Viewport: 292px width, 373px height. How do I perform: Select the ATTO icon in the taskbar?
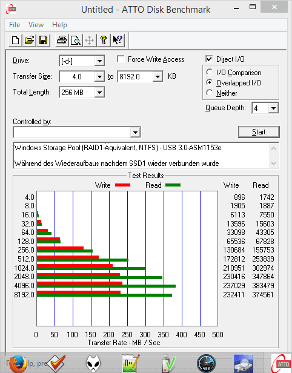pos(281,363)
